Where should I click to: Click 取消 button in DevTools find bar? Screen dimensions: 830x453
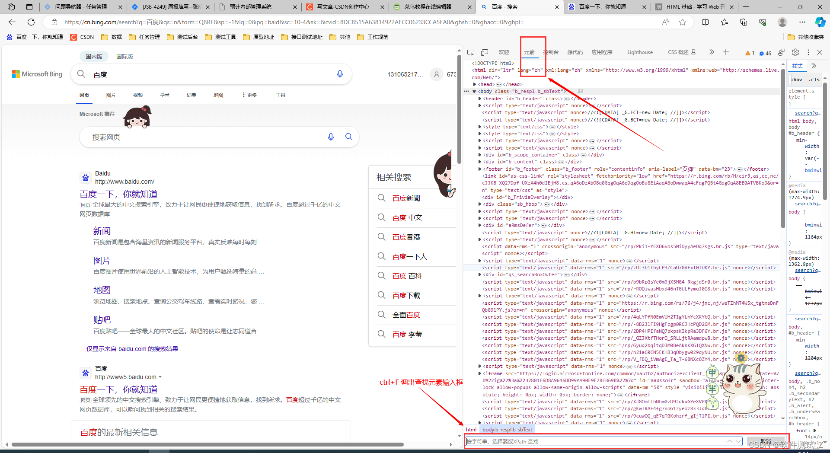coord(766,441)
